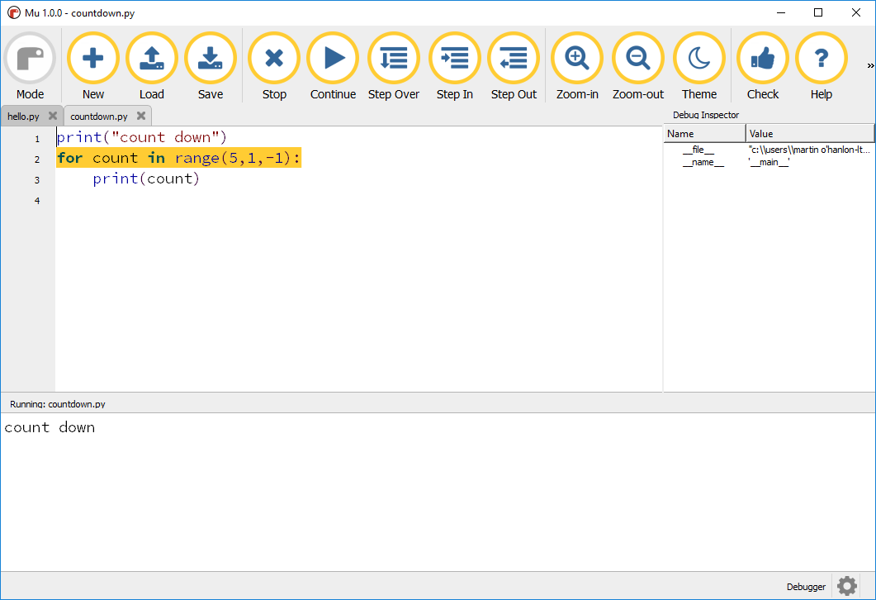
Task: Switch to the hello.py tab
Action: (x=23, y=117)
